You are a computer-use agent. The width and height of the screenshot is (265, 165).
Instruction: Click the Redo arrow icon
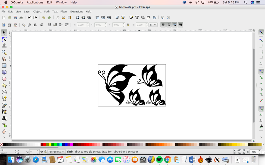click(x=49, y=17)
